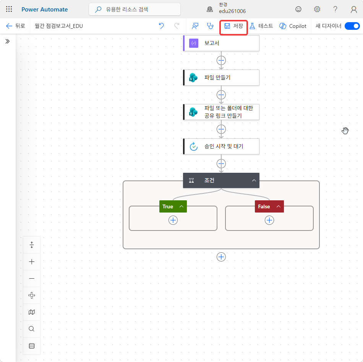Click the bottom canvas layout panel icon

pos(32,346)
